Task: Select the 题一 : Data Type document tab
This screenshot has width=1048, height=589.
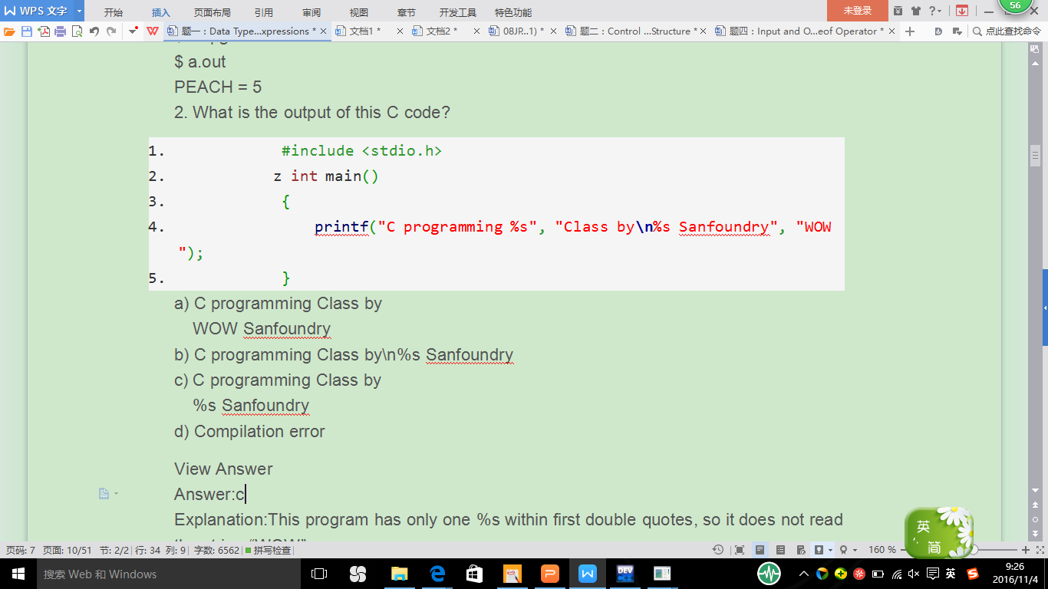Action: (x=248, y=31)
